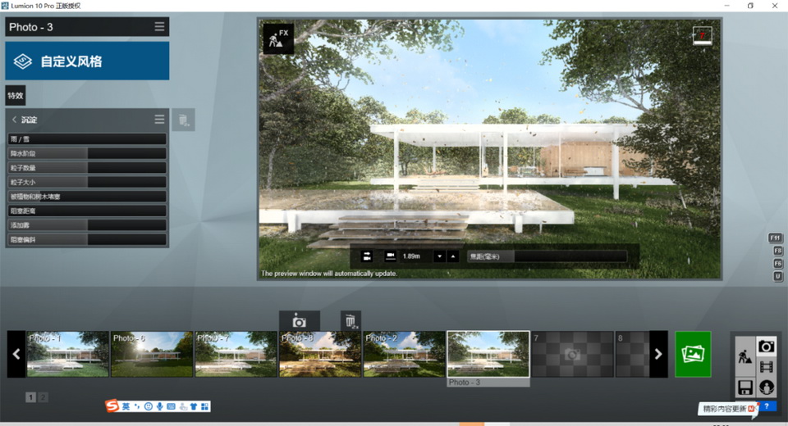Delete the photo using trash icon above thumbnails
Image resolution: width=788 pixels, height=426 pixels.
pos(350,322)
